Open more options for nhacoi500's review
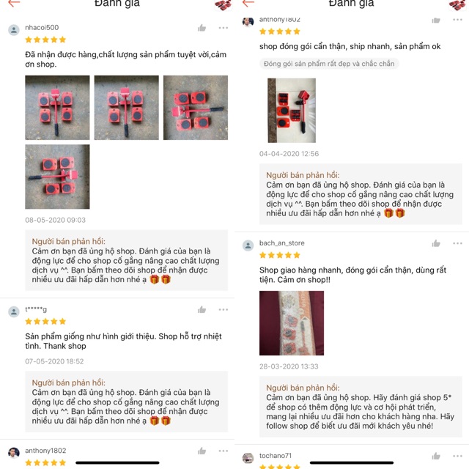Screen dimensions: 469x469 (x=223, y=28)
